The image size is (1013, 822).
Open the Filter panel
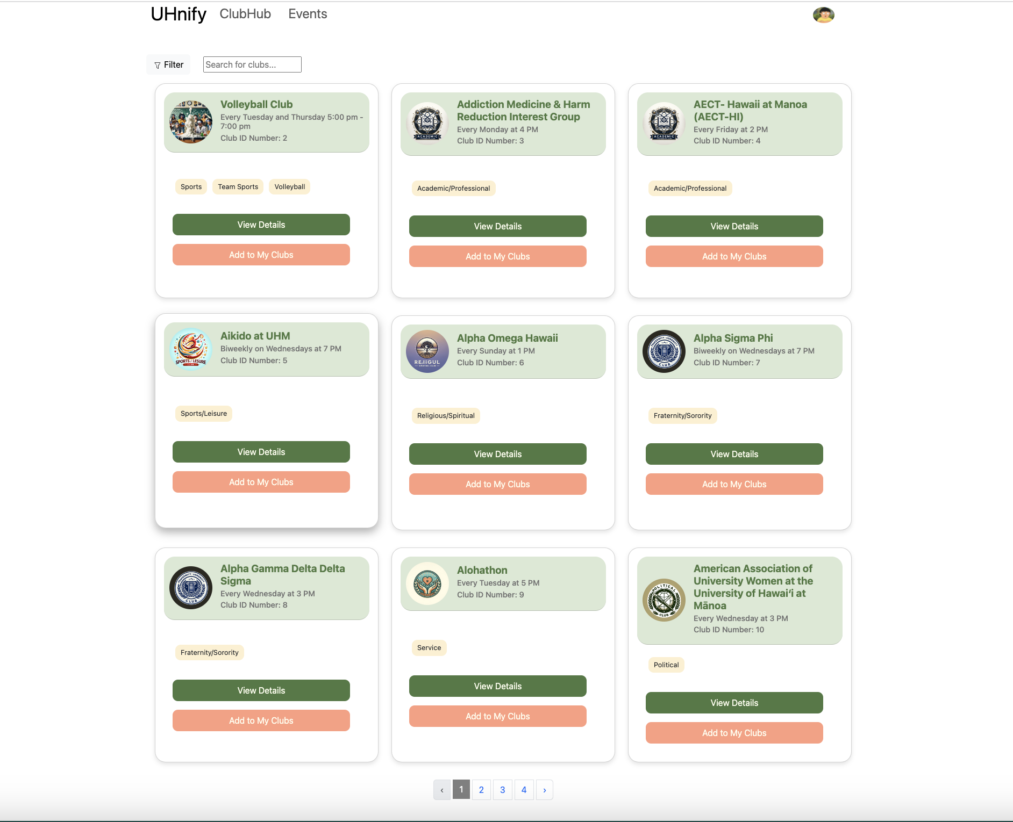click(x=168, y=64)
